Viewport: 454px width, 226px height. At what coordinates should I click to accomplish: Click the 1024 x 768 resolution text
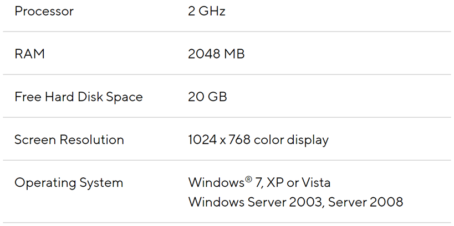coord(219,140)
